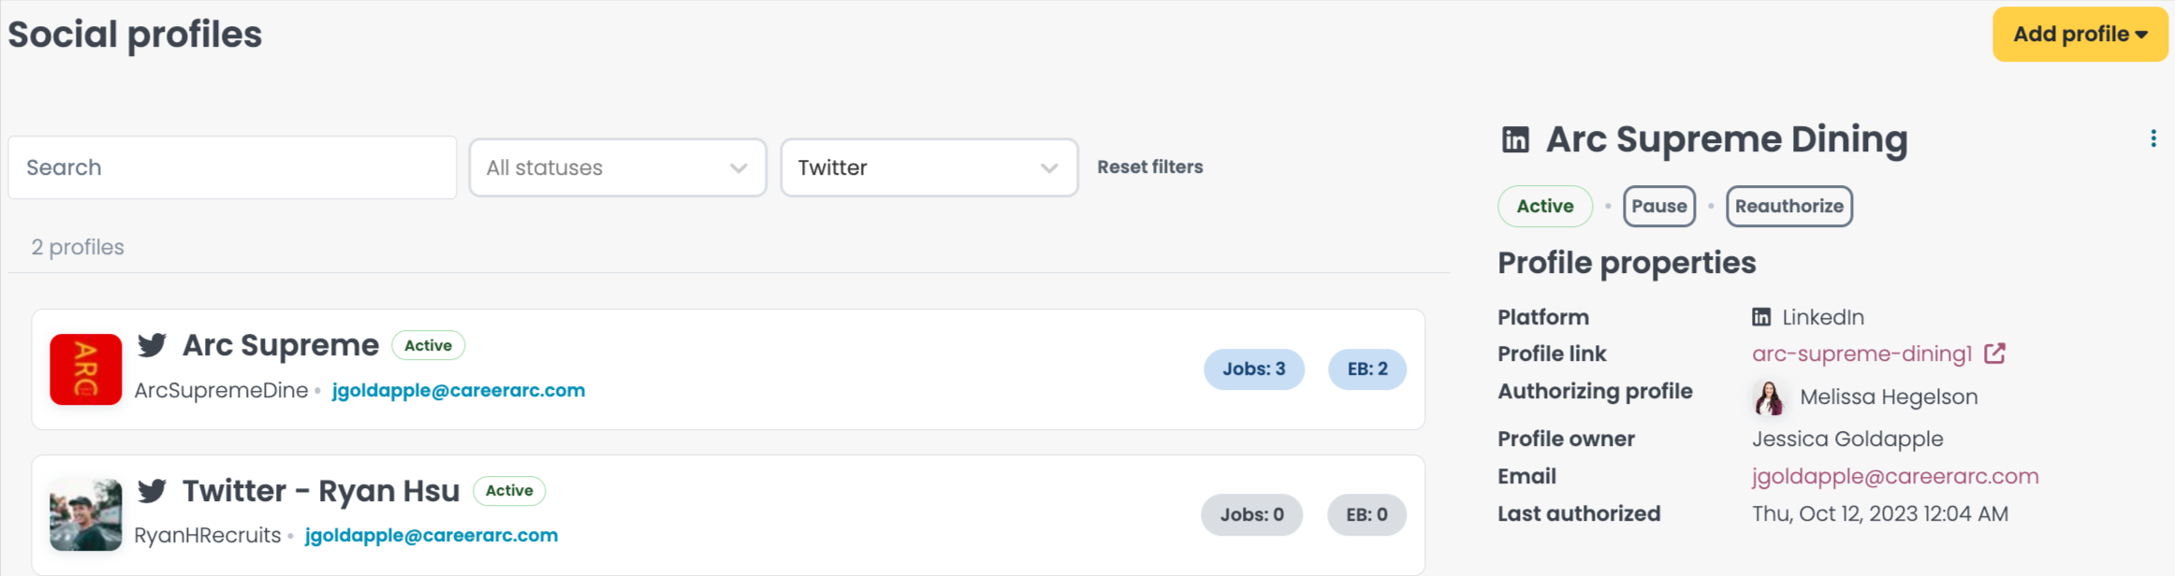
Task: Expand the All statuses dropdown
Action: point(618,167)
